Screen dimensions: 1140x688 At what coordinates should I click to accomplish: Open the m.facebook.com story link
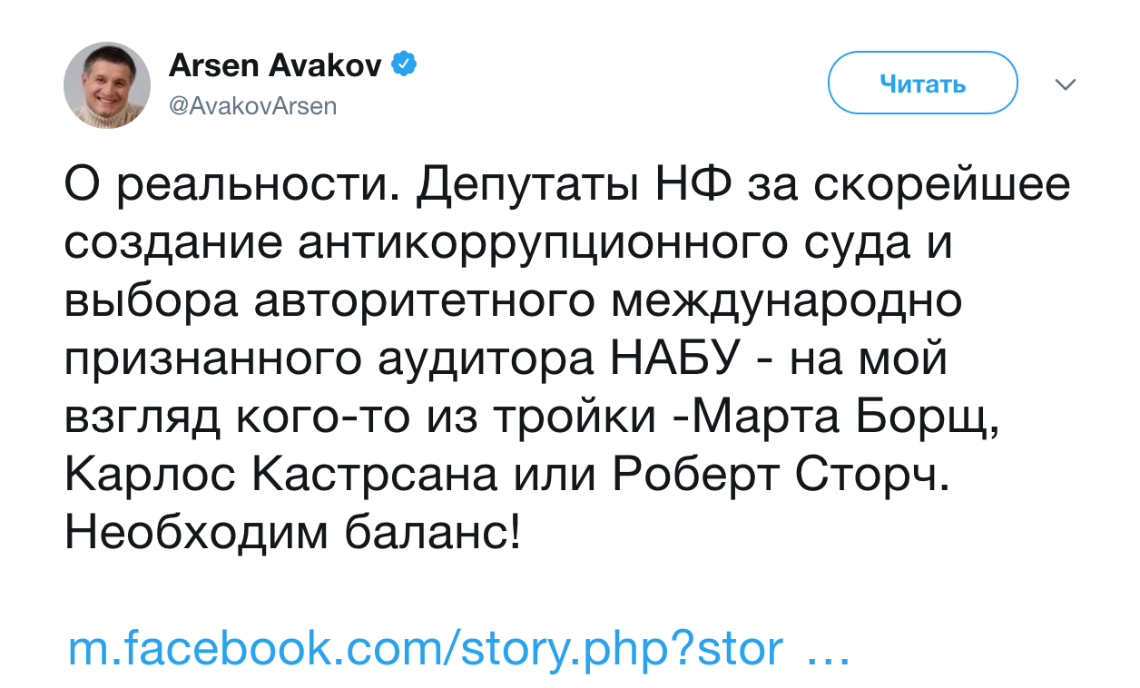tap(425, 648)
